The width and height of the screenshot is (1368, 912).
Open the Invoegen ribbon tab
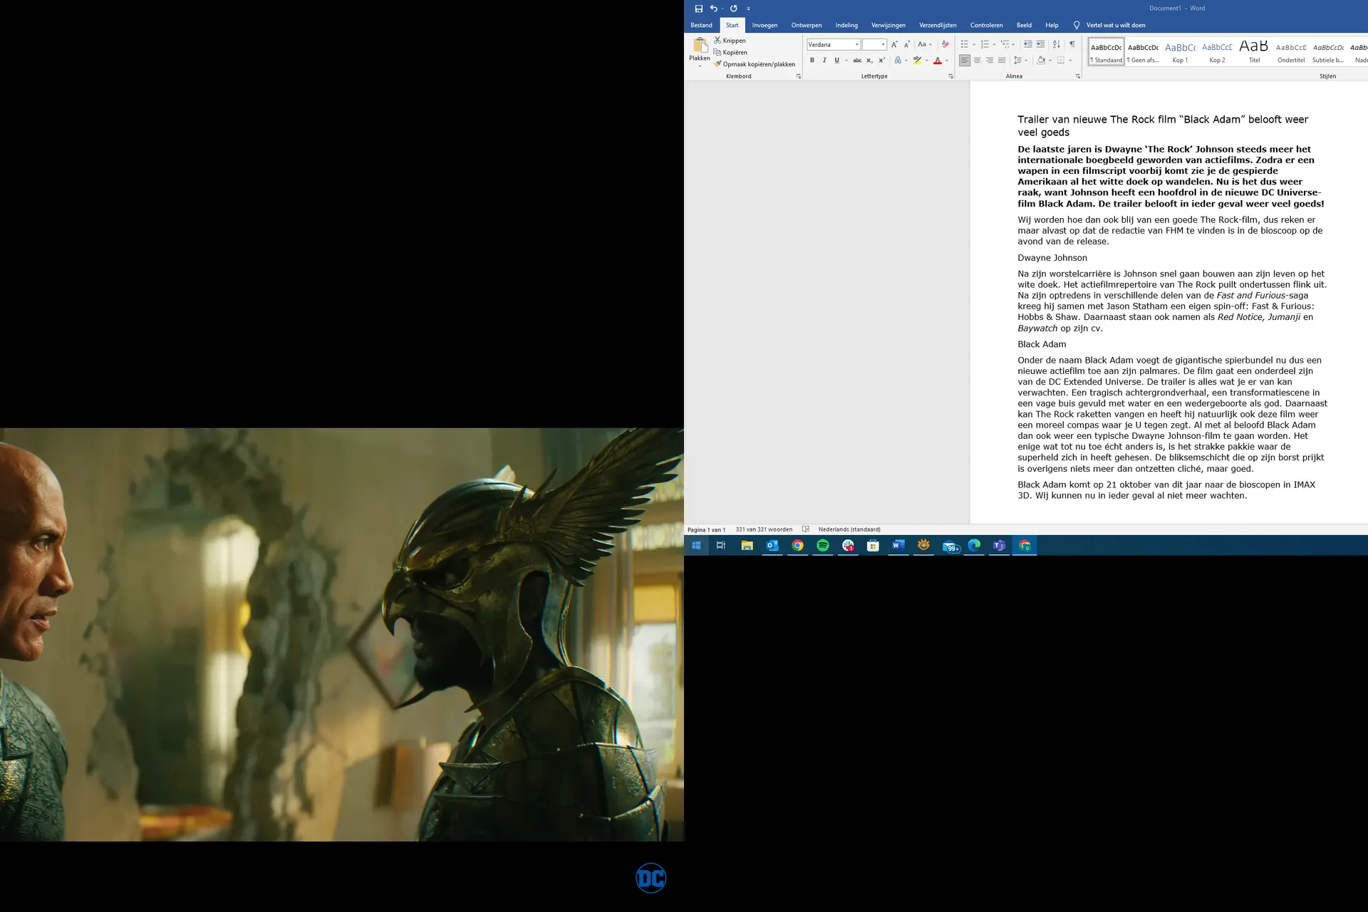click(765, 25)
